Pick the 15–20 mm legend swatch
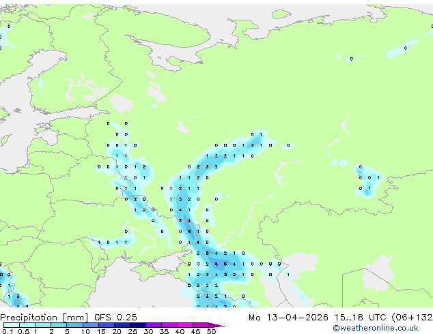This screenshot has height=334, width=433. [106, 325]
